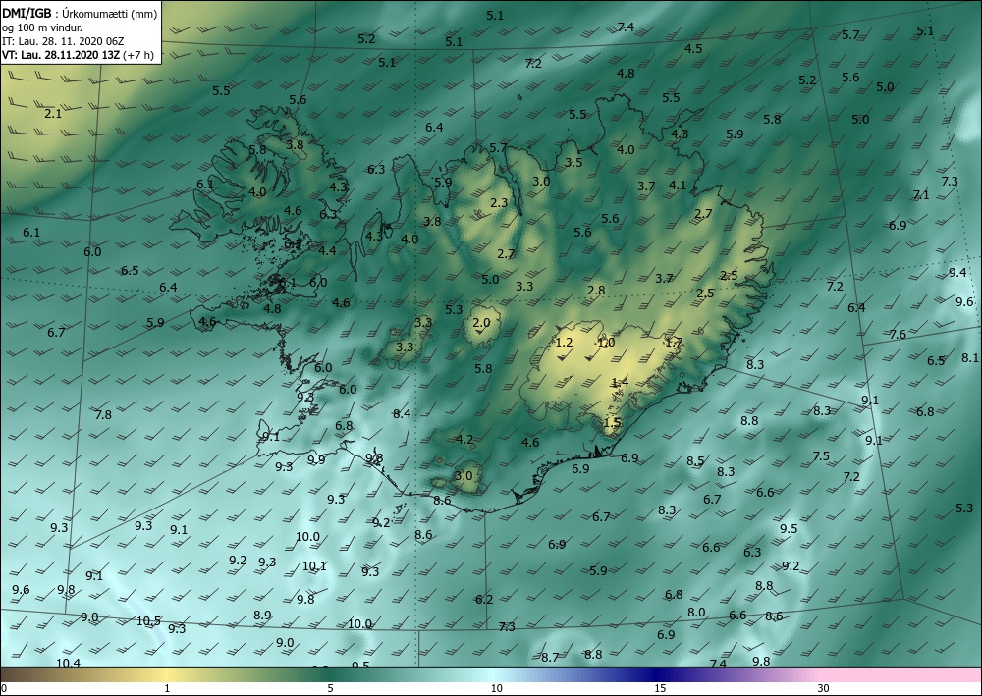This screenshot has width=982, height=696.
Task: Click the '2.0' value on the map
Action: [481, 323]
